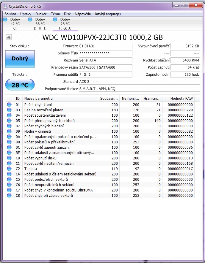Image resolution: width=205 pixels, height=263 pixels.
Task: Click the Serial ATA interface field
Action: click(106, 60)
